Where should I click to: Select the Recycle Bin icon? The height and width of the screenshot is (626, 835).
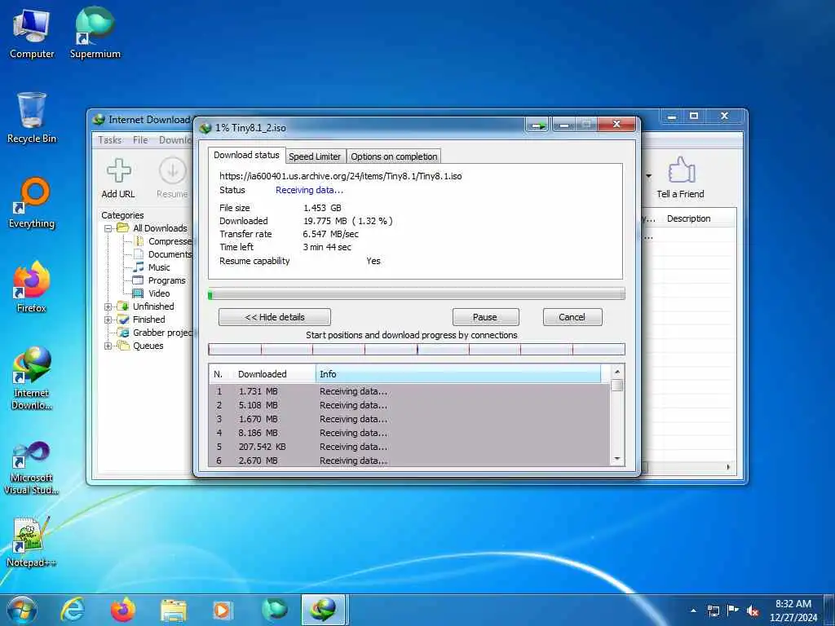(32, 117)
